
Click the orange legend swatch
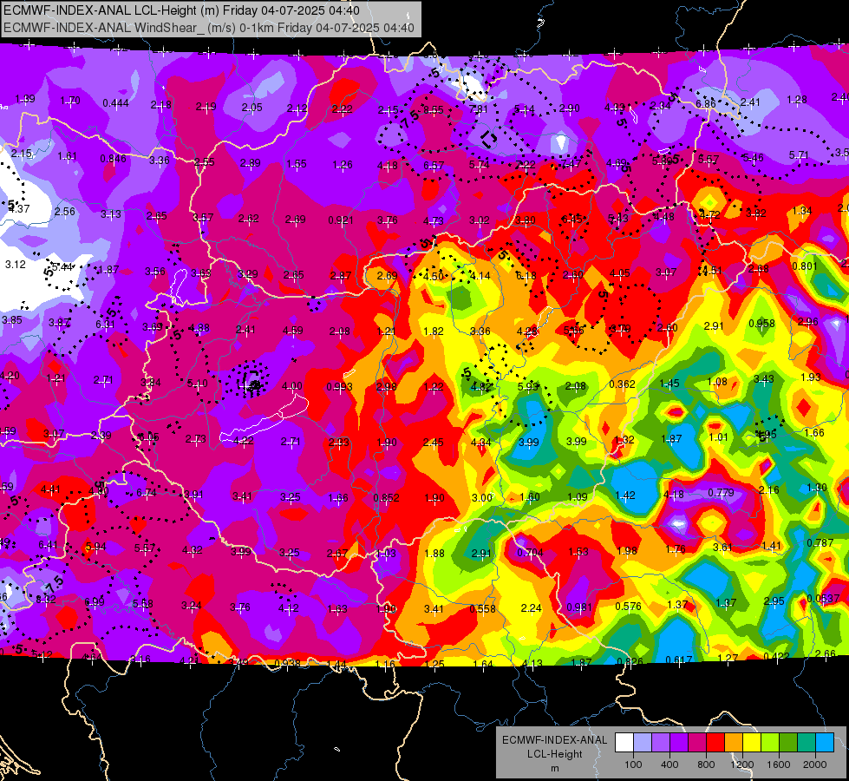(734, 743)
